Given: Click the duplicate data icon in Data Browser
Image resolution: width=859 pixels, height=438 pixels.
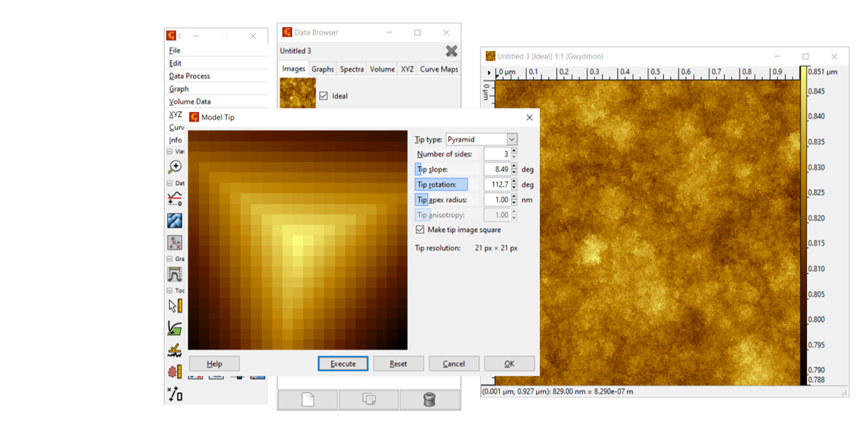Looking at the screenshot, I should 369,399.
